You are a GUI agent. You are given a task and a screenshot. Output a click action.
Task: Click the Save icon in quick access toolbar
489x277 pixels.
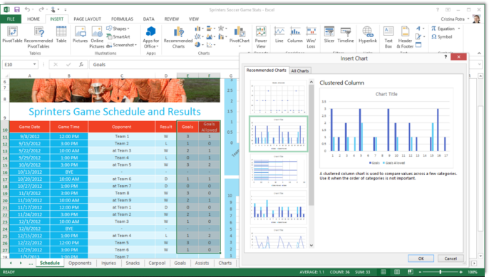(17, 10)
